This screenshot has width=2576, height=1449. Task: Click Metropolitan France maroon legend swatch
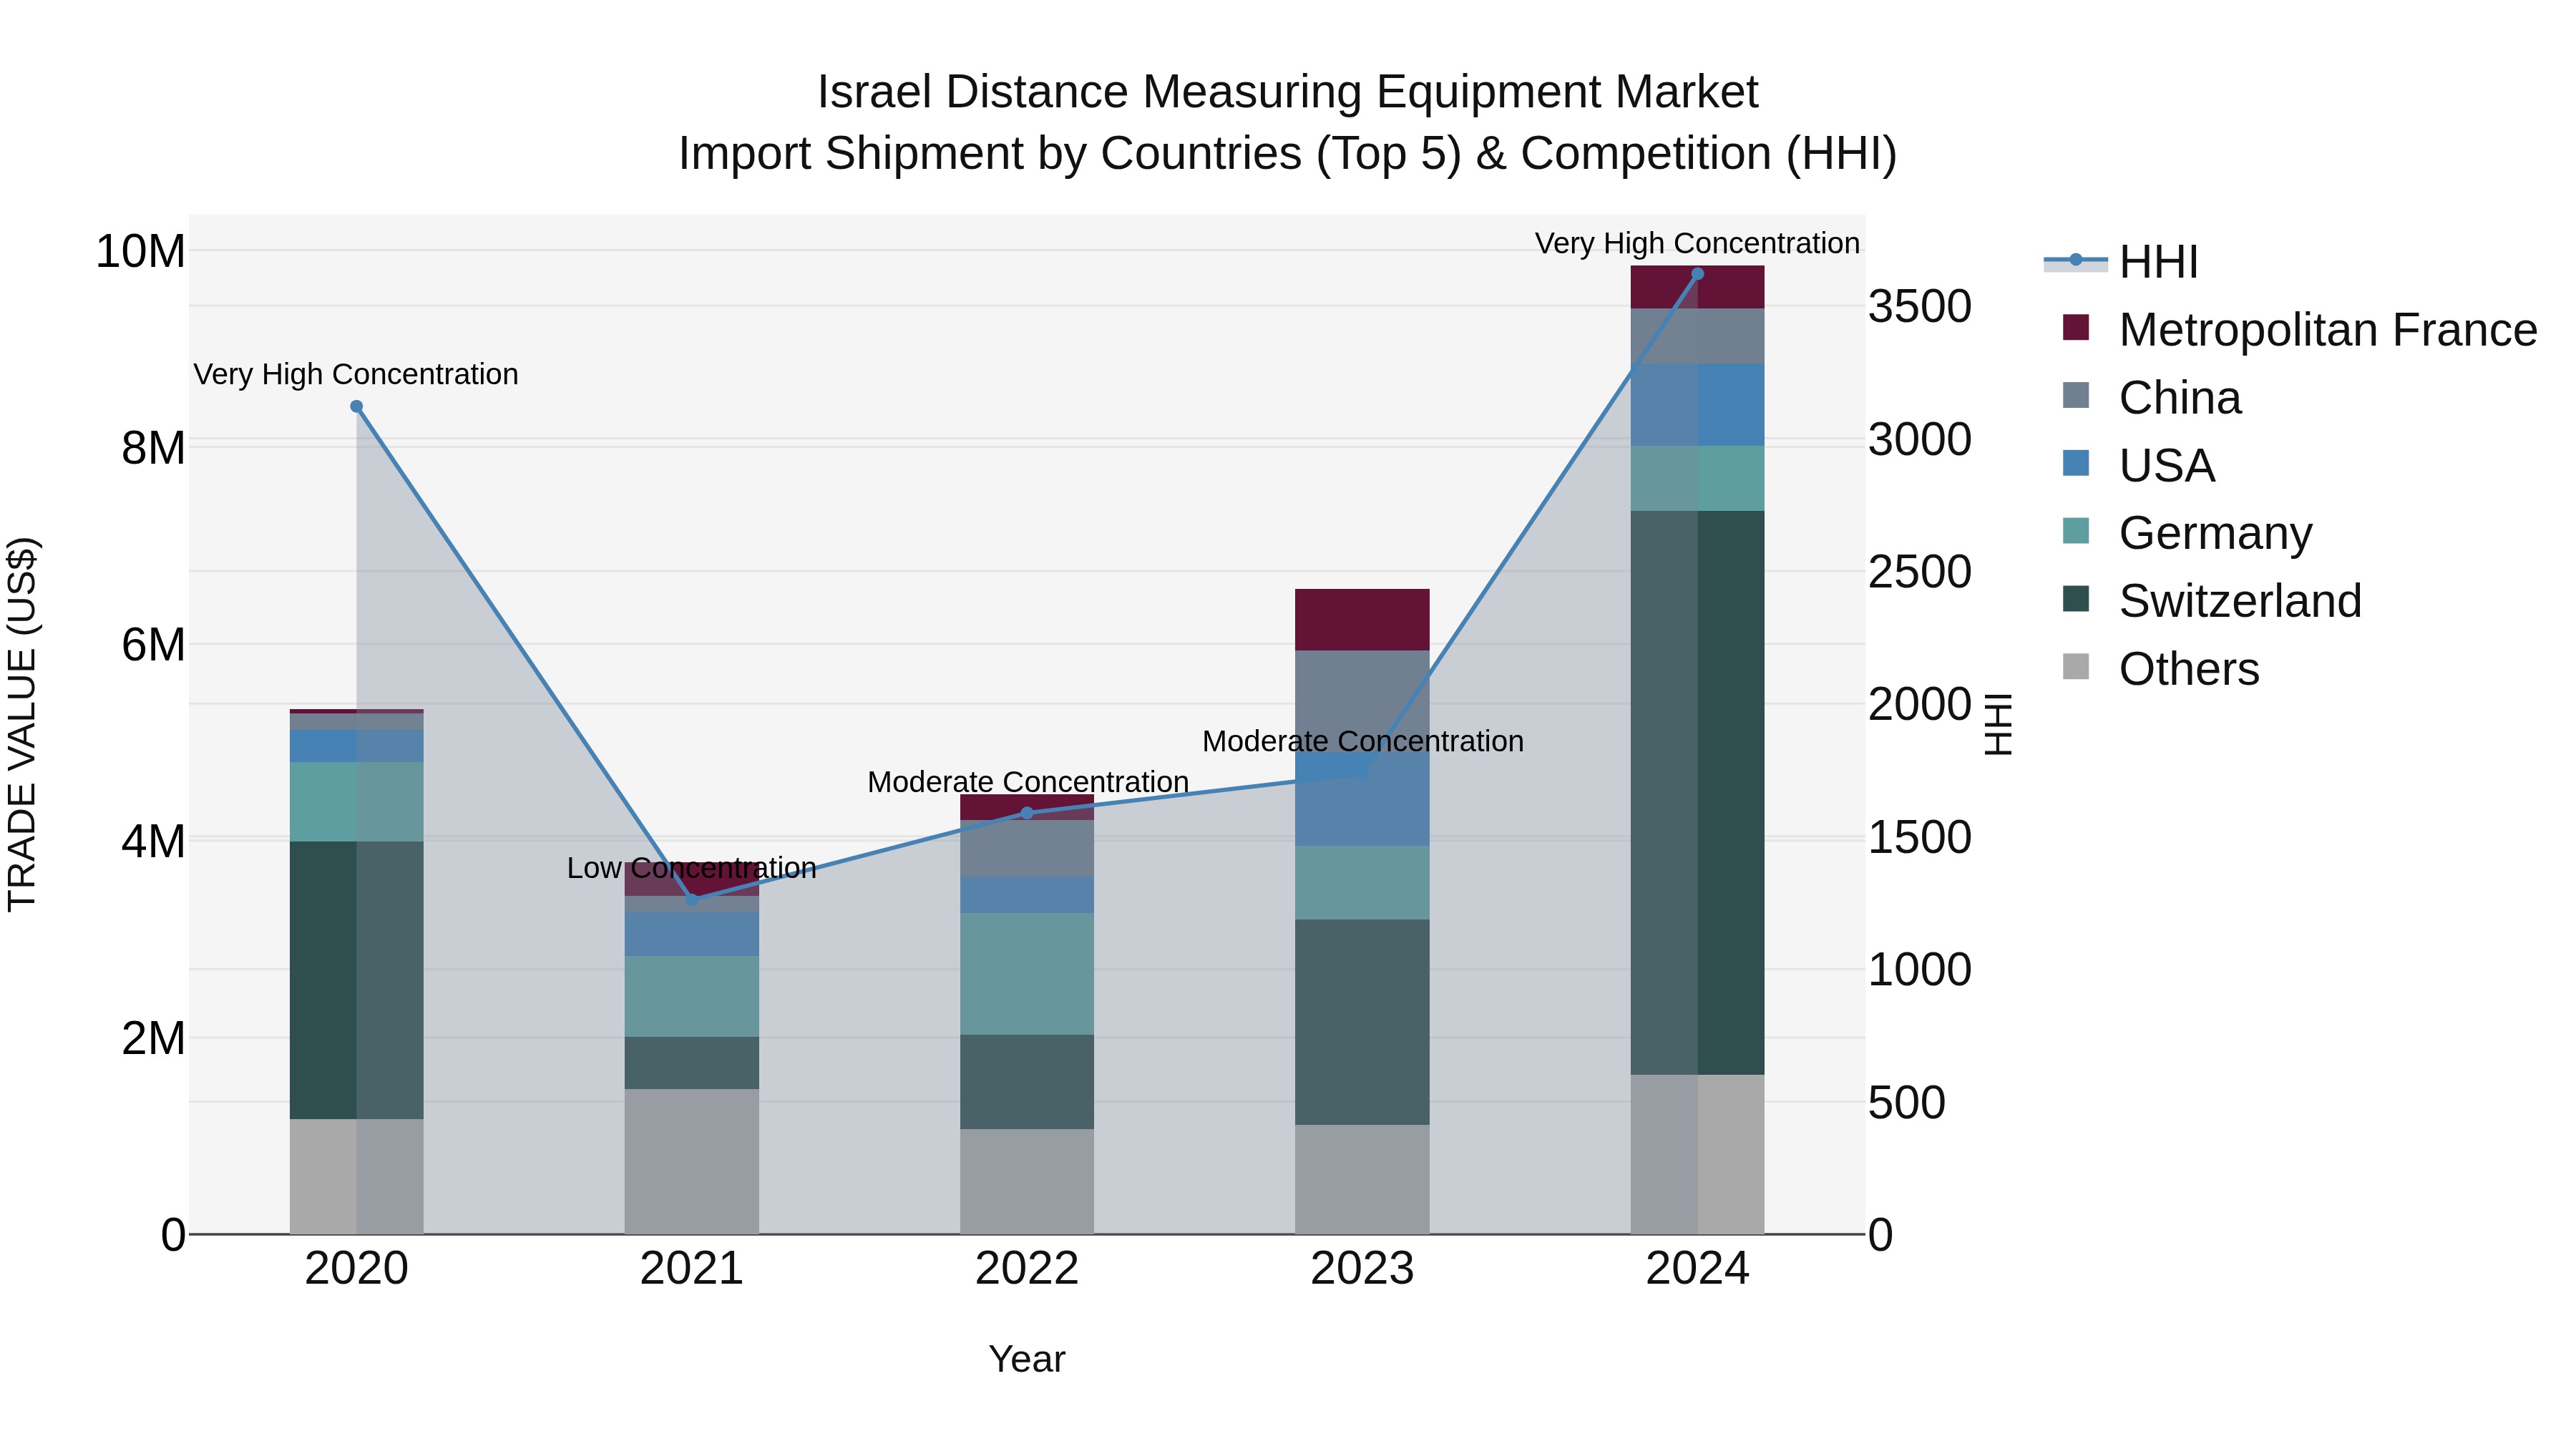coord(2076,327)
